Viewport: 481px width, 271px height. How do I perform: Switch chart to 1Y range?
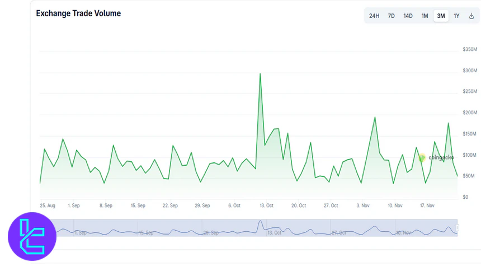pos(456,16)
